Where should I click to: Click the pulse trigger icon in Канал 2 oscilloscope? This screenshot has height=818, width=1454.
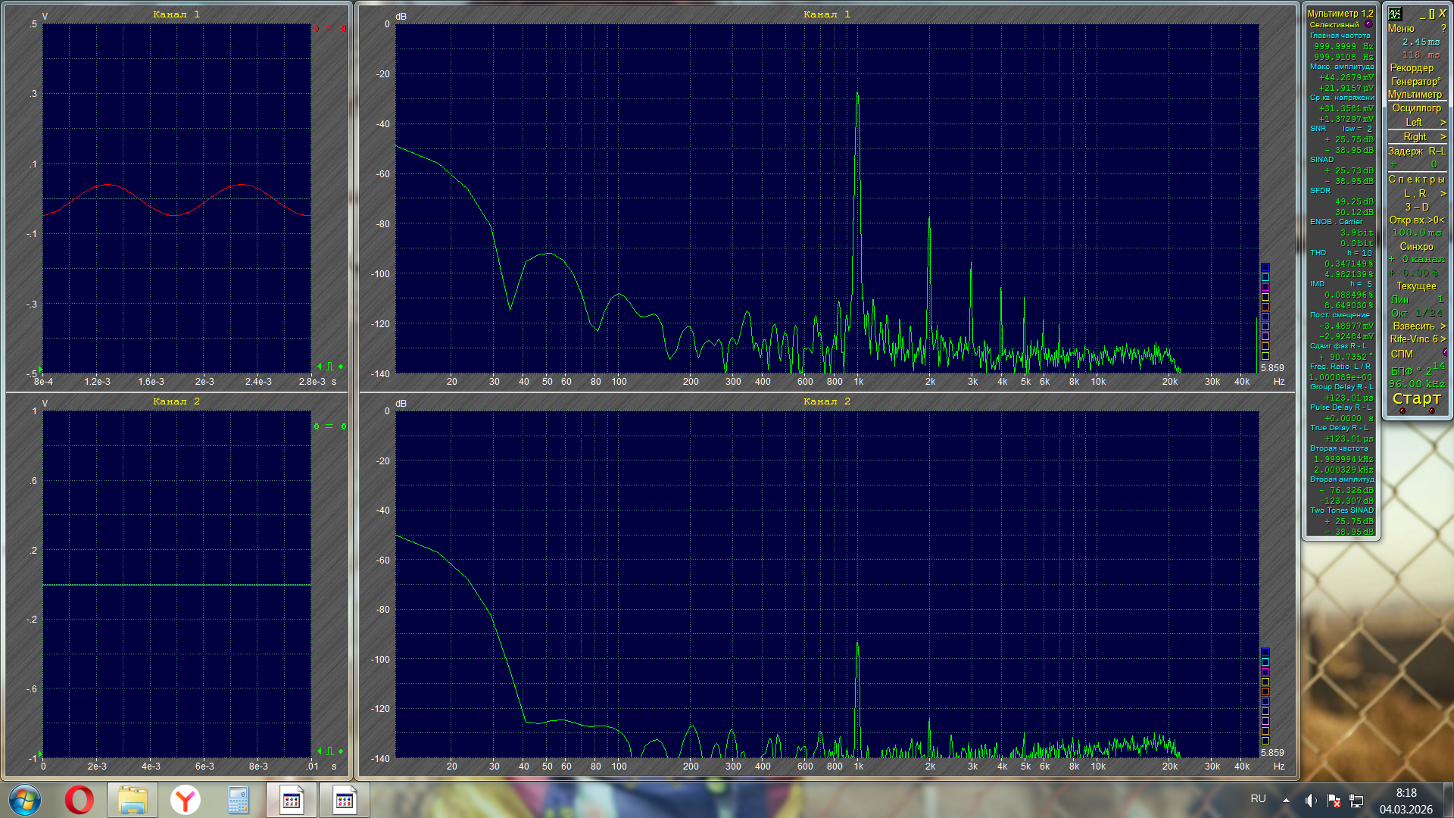tap(329, 751)
